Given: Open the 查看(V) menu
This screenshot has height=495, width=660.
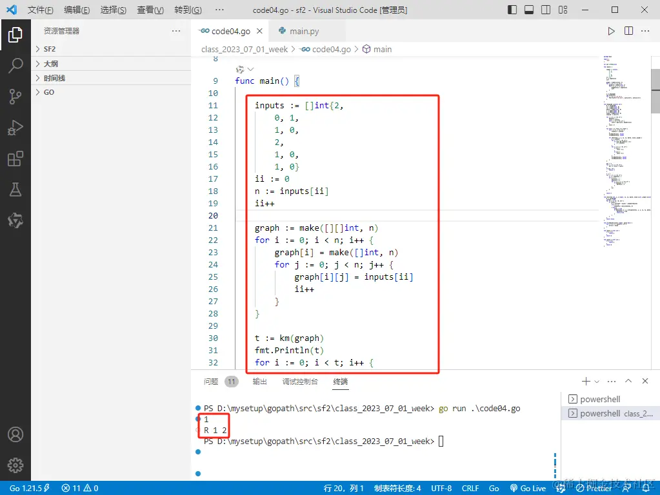Looking at the screenshot, I should pos(150,10).
